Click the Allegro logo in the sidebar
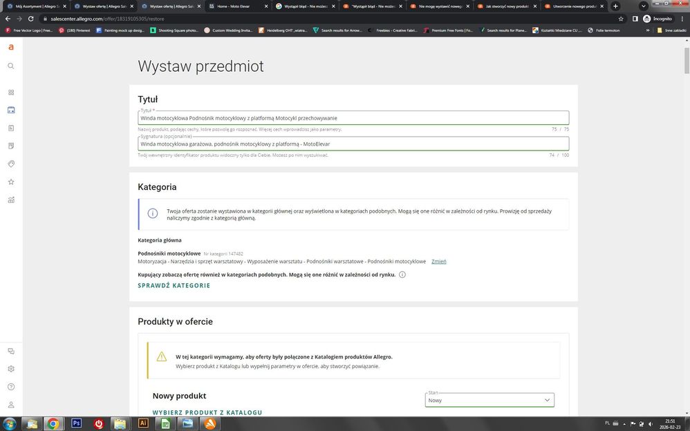The height and width of the screenshot is (431, 690). [10, 47]
